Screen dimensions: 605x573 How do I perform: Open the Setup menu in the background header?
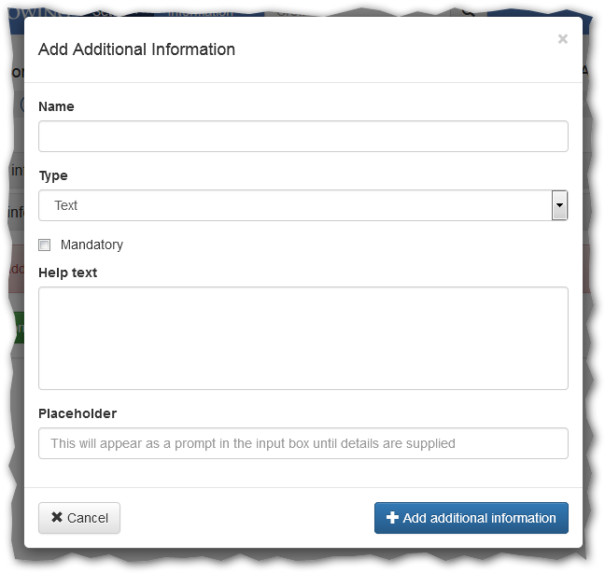click(x=114, y=11)
